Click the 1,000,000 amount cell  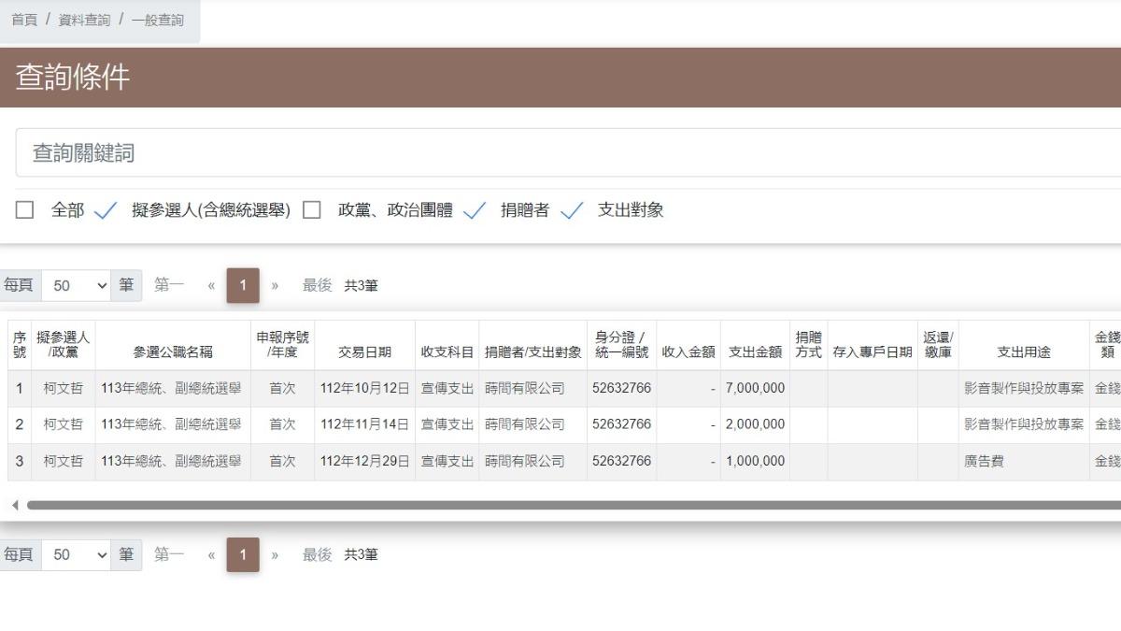click(755, 462)
